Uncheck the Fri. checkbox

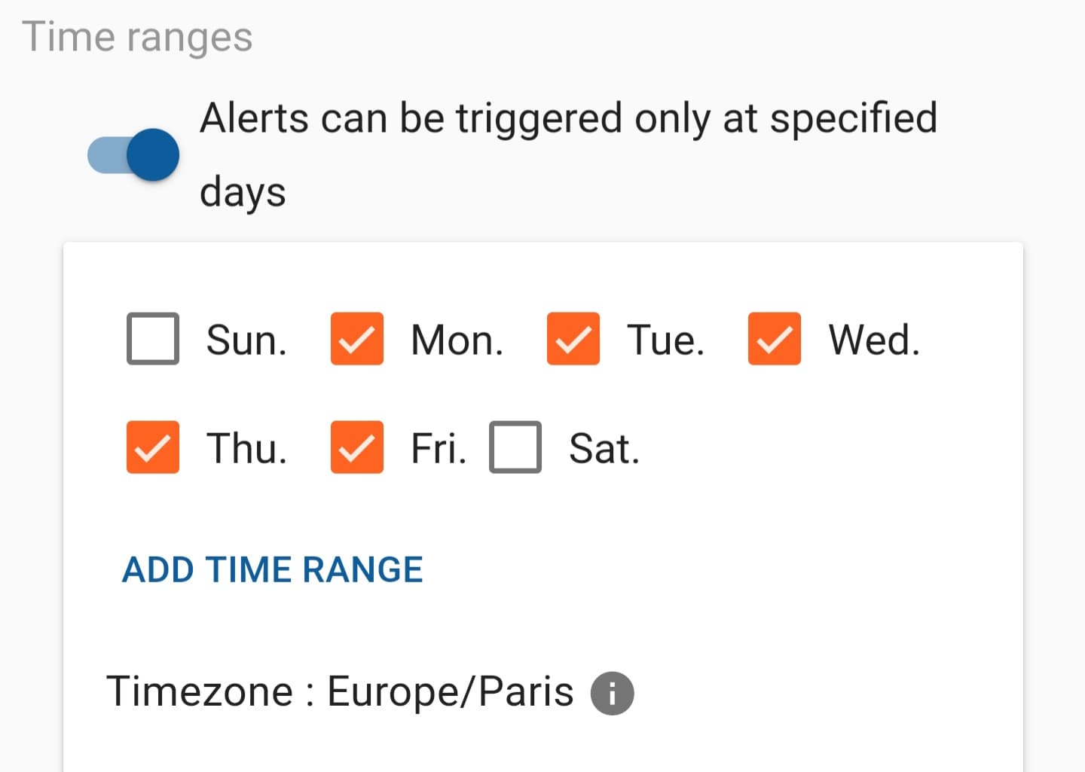pyautogui.click(x=357, y=447)
